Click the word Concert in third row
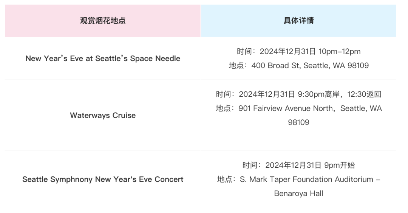Viewport: 408px width, 213px height. (x=169, y=179)
